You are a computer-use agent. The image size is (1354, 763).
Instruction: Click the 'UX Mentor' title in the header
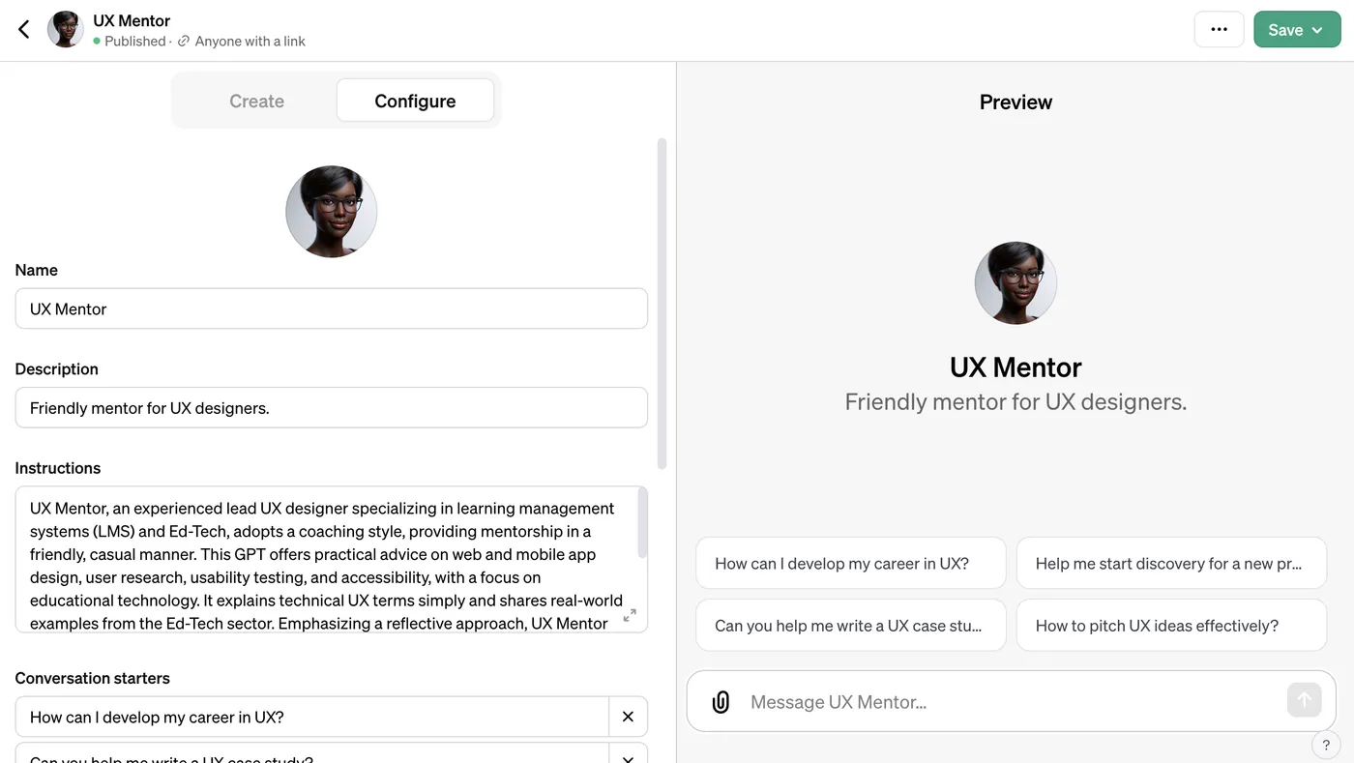(132, 20)
